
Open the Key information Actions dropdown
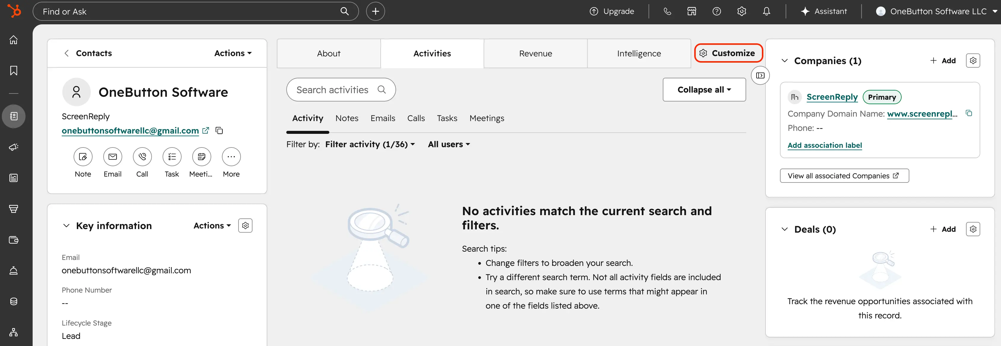coord(212,226)
